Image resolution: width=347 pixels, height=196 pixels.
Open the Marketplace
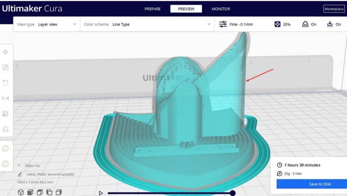334,9
